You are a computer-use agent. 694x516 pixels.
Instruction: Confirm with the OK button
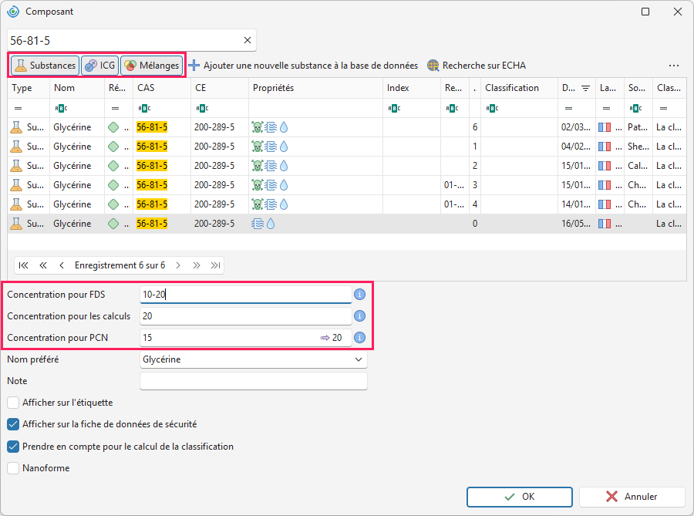(520, 497)
